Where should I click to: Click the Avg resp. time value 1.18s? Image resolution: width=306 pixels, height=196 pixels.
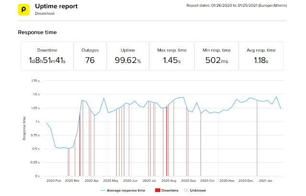(x=261, y=60)
